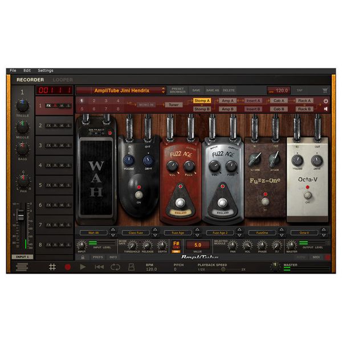Image resolution: width=342 pixels, height=342 pixels.
Task: Open the PRESET BROWSER
Action: tap(177, 90)
